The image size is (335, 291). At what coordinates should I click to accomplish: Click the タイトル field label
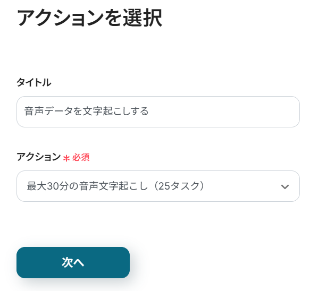[x=34, y=82]
